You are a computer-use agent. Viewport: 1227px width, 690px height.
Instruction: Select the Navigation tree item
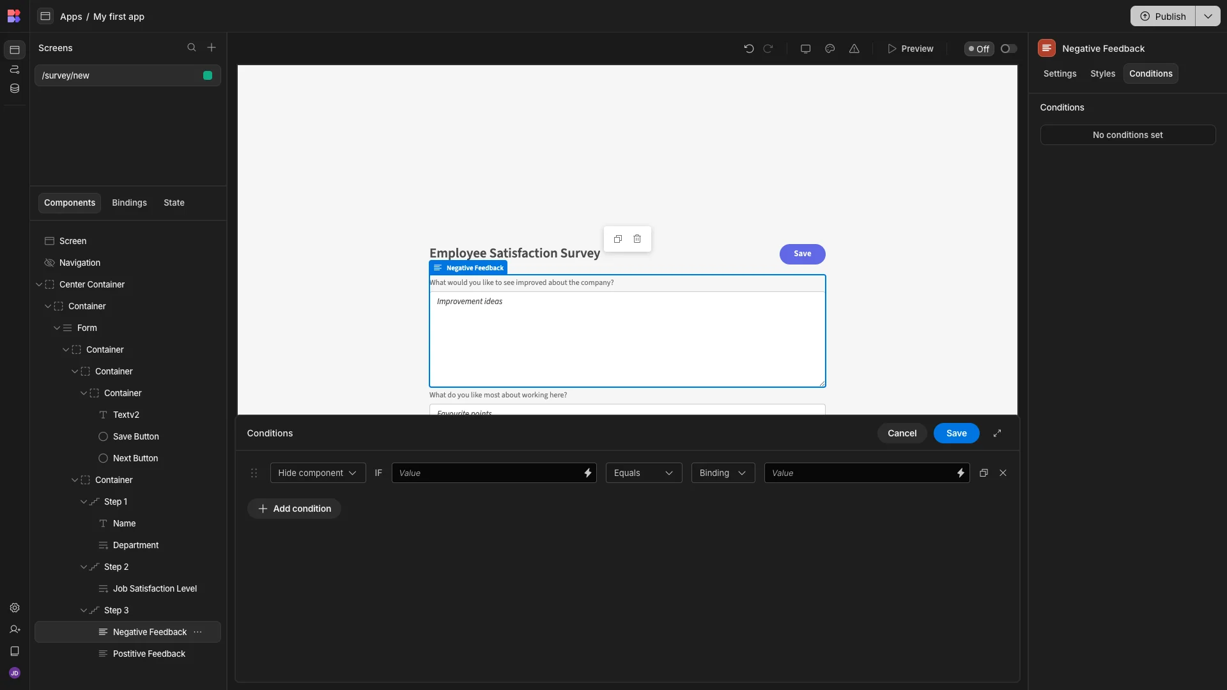point(128,263)
